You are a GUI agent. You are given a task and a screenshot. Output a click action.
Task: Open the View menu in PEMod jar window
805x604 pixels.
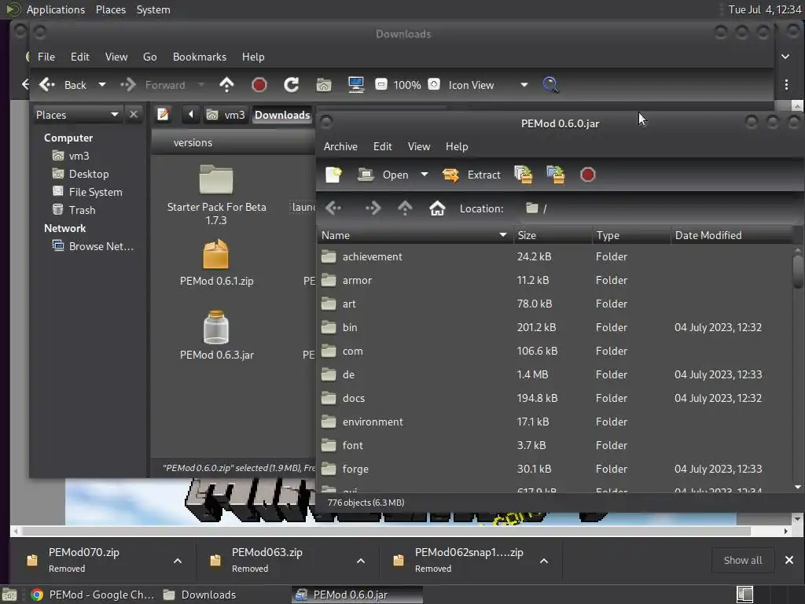pyautogui.click(x=419, y=146)
